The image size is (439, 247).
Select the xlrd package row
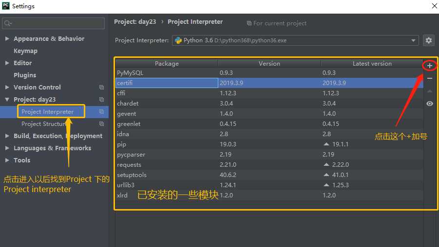point(269,195)
